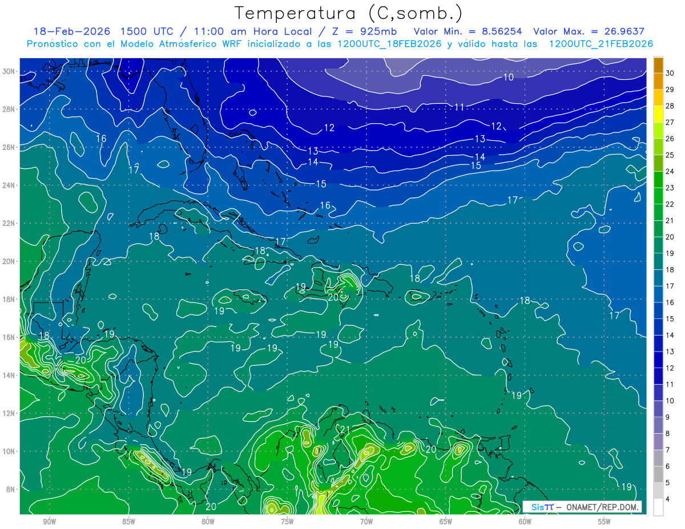Click "1200UTC_18FEB2026" initialization time text
This screenshot has width=685, height=529.
(389, 44)
